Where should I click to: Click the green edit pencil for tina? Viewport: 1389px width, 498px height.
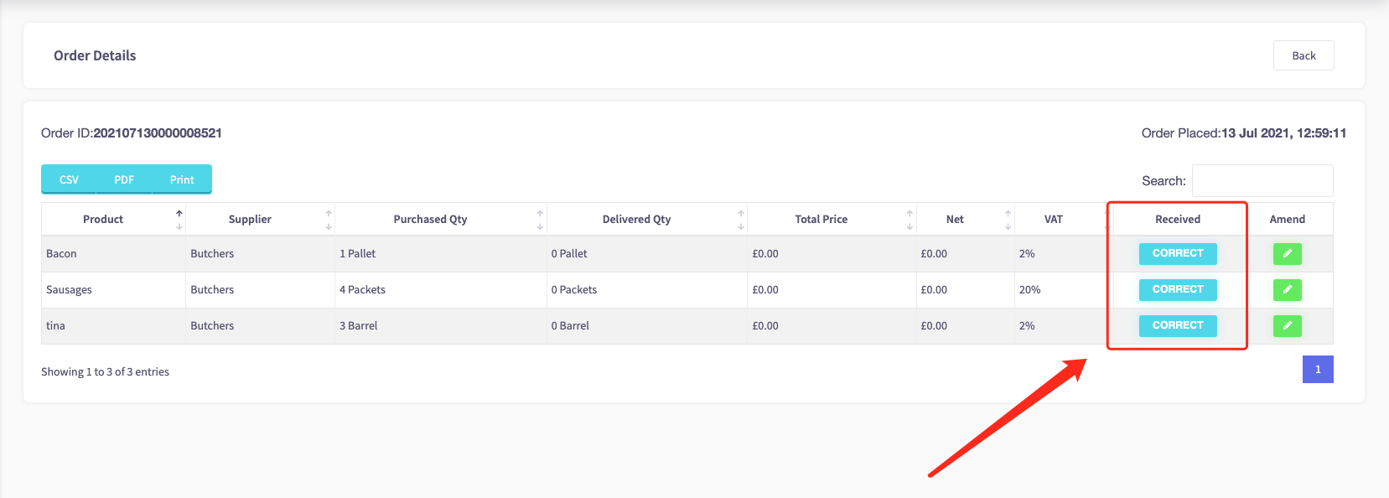click(1287, 325)
